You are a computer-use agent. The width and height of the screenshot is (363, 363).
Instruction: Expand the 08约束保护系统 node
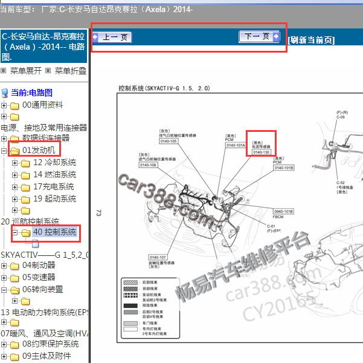pyautogui.click(x=4, y=344)
